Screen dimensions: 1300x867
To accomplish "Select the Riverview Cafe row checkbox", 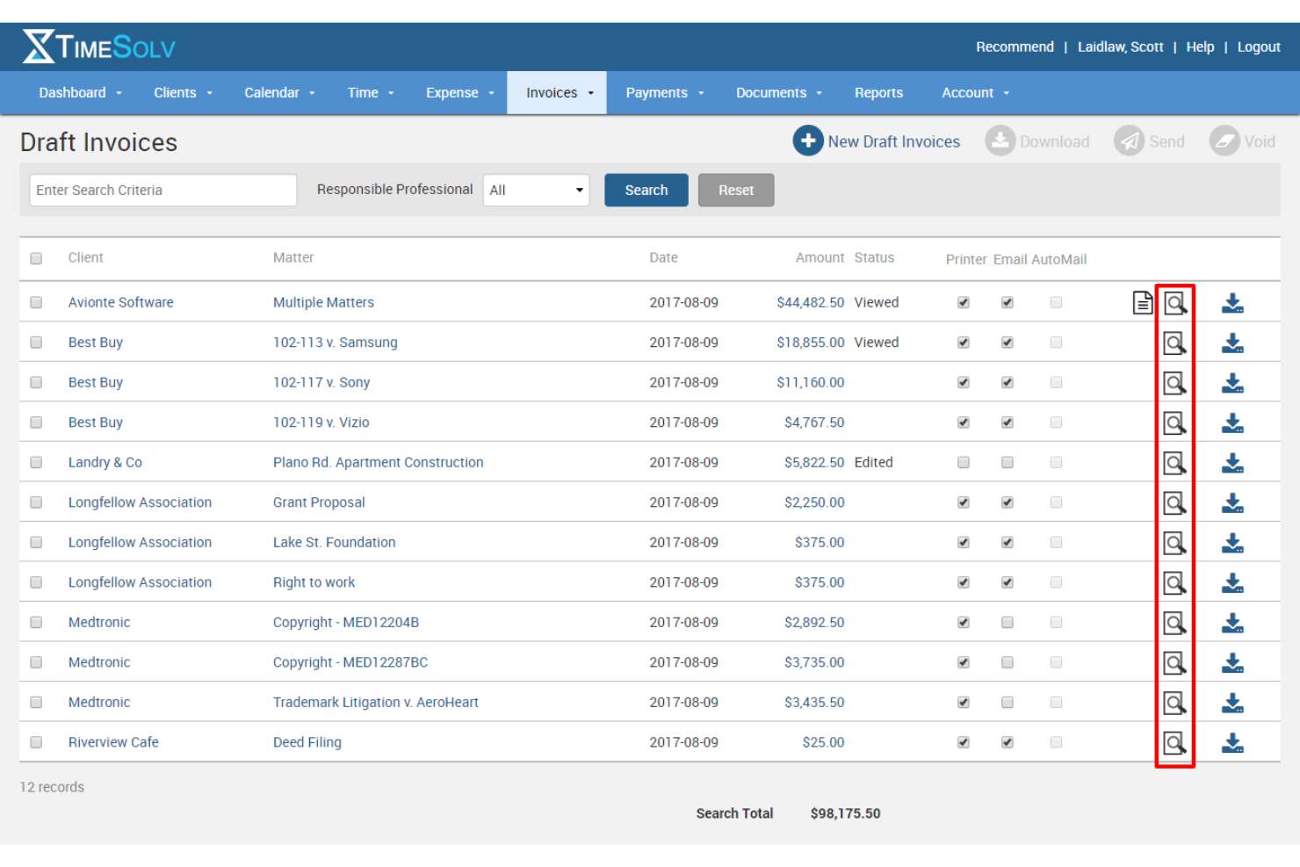I will click(x=36, y=742).
